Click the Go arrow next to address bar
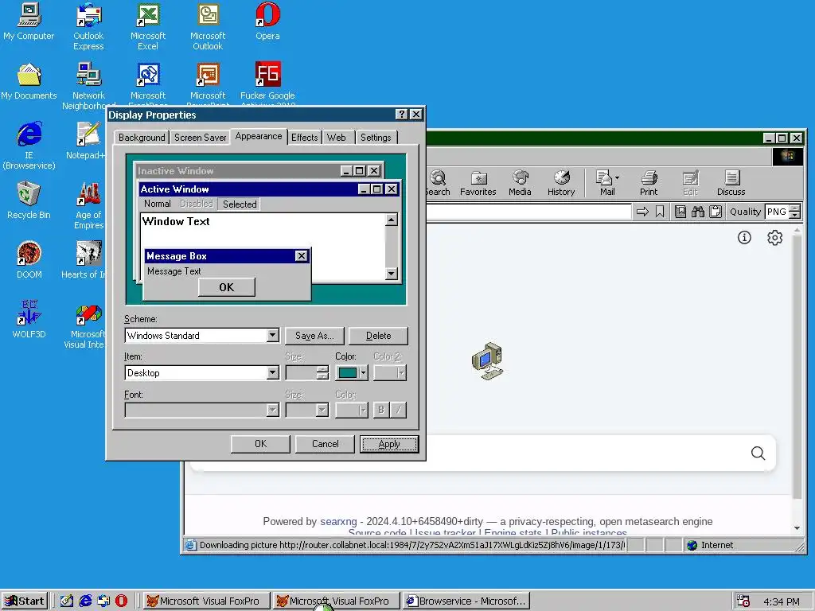The height and width of the screenshot is (611, 815). click(642, 212)
